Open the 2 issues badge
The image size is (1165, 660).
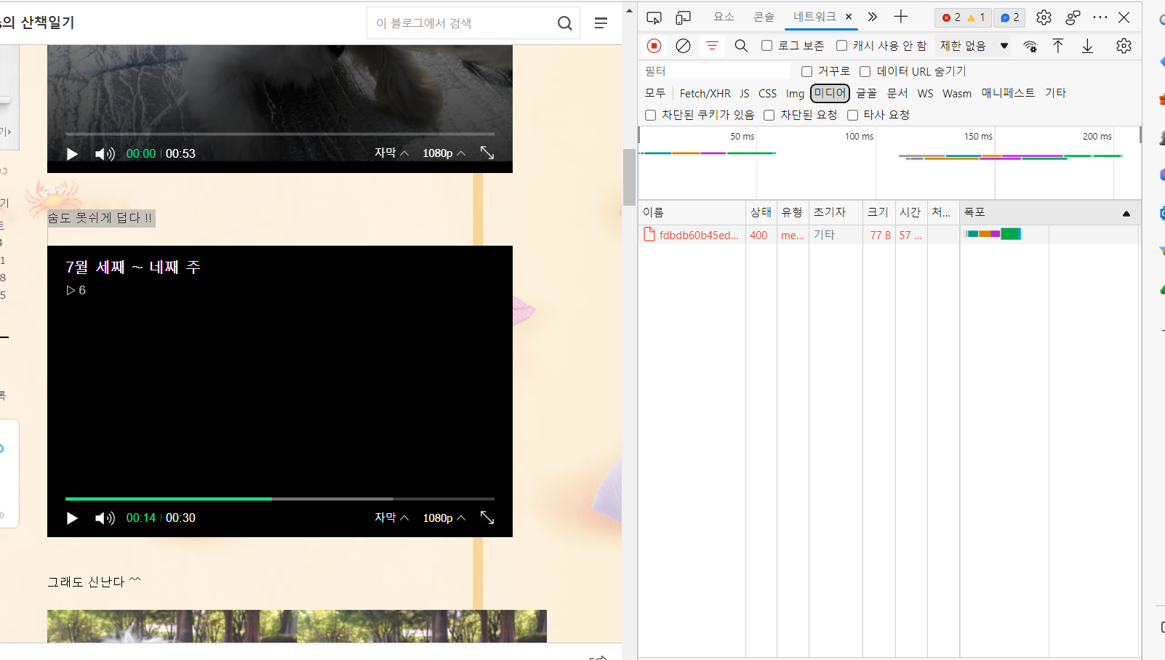[x=1009, y=17]
